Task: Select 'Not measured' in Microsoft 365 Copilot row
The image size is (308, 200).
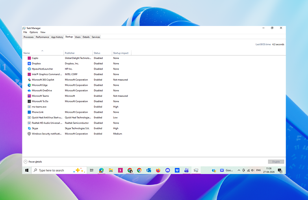Action: (121, 80)
